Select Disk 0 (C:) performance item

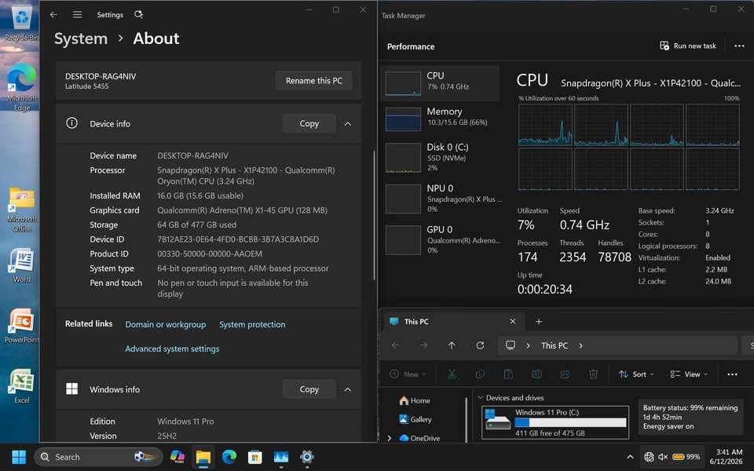coord(440,157)
